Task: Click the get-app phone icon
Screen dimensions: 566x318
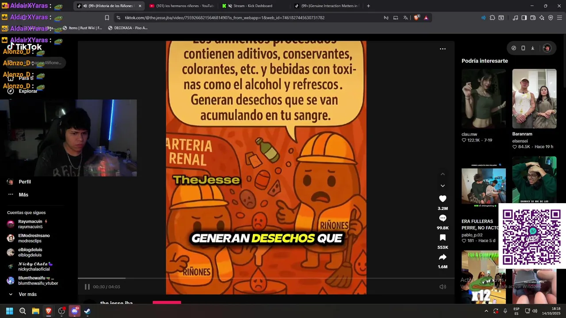Action: 523,48
